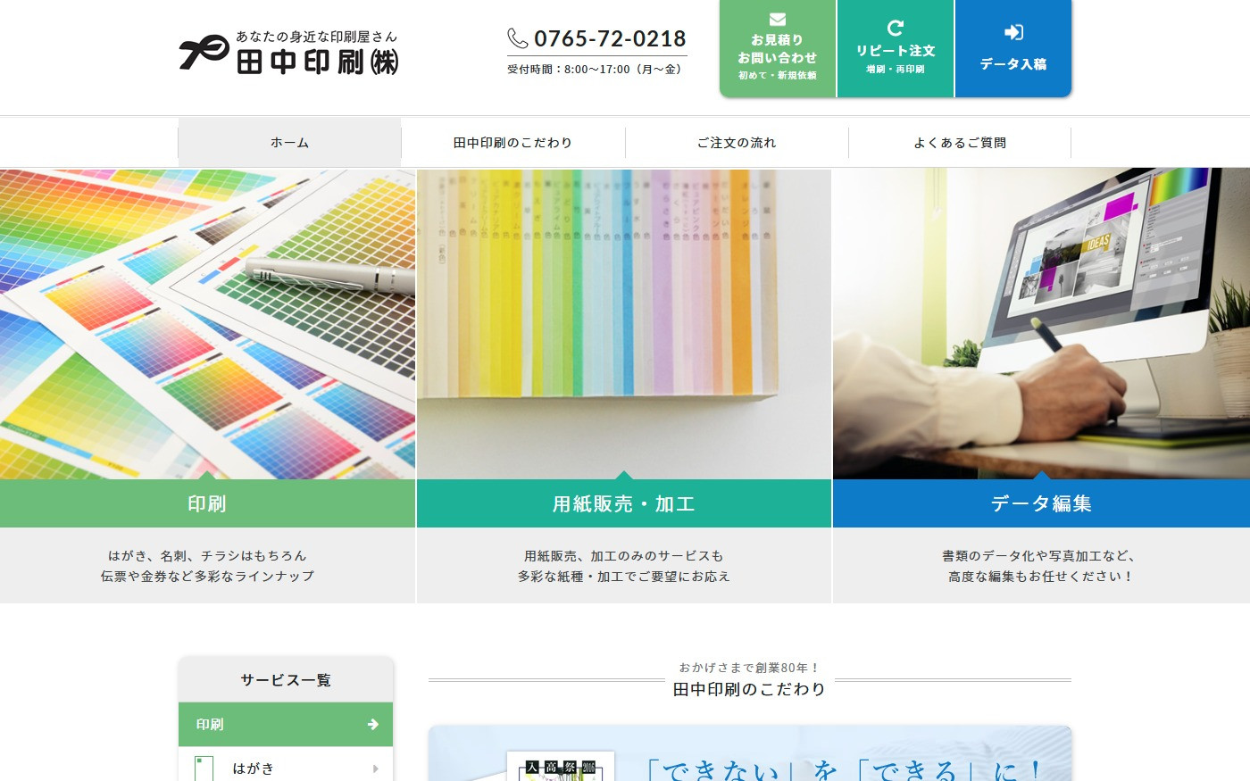Click the envelope icon for estimate inquiry
Screen dimensions: 1250x781
coord(777,20)
